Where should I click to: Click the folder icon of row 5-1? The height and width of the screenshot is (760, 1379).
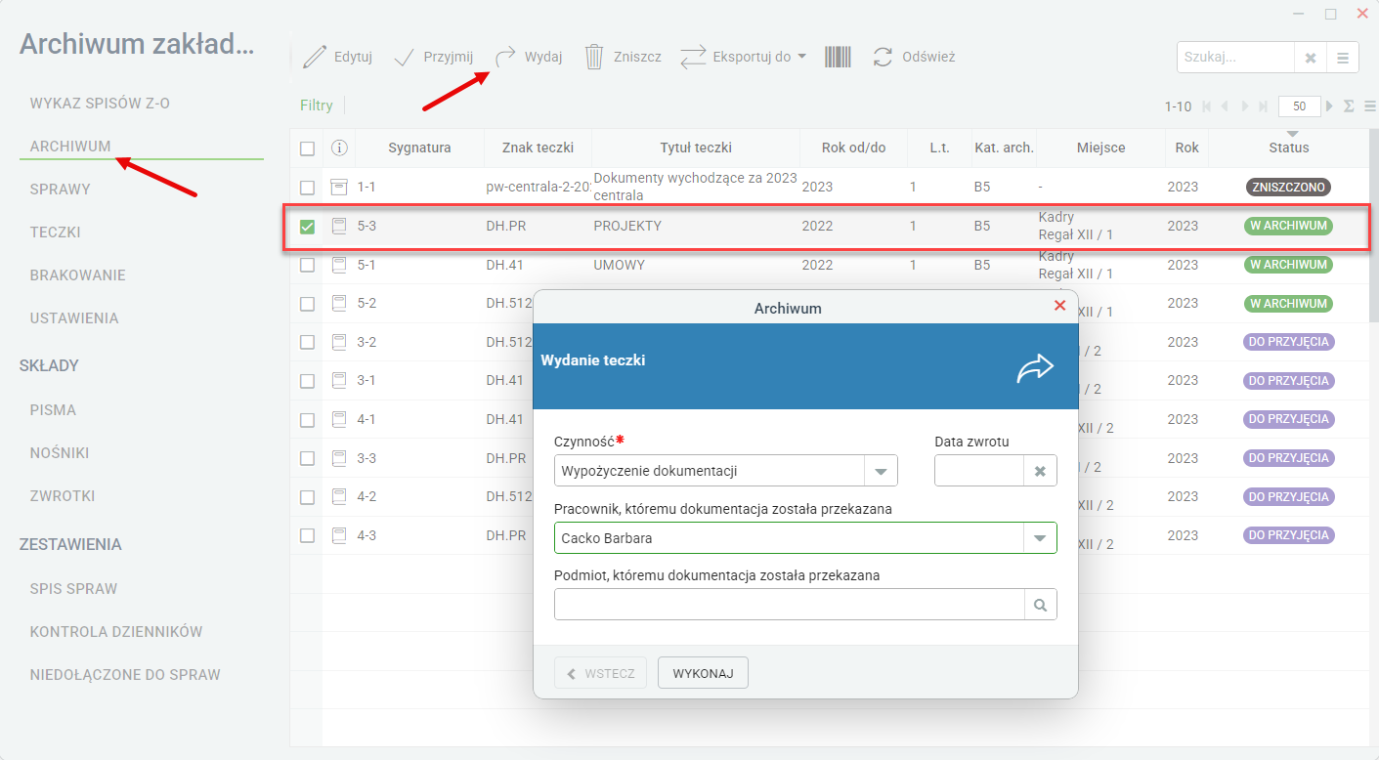(339, 265)
